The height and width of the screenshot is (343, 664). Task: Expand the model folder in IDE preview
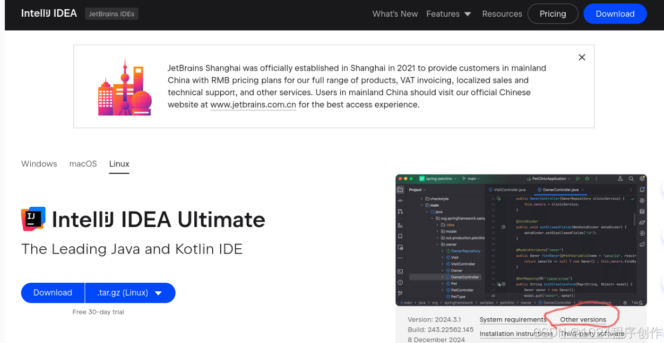[437, 232]
